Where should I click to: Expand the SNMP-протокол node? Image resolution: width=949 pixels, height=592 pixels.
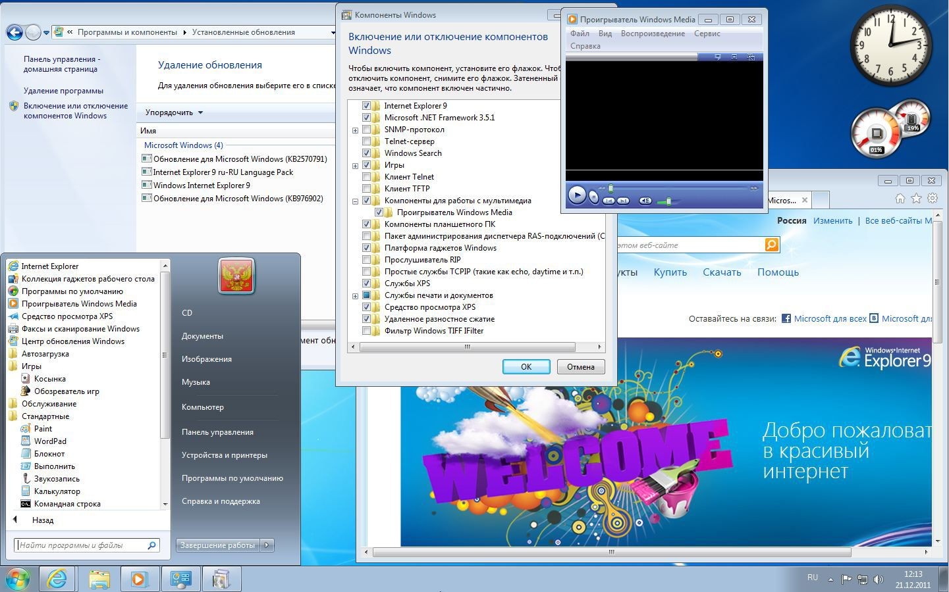click(355, 130)
